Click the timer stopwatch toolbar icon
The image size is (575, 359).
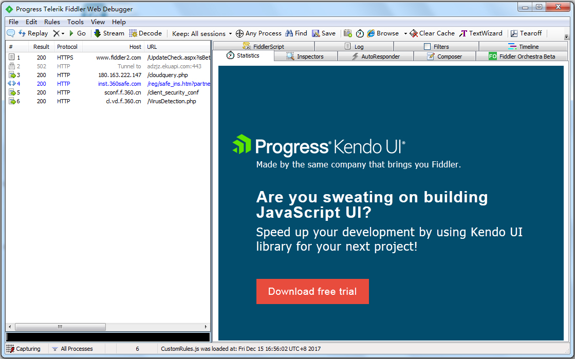tap(360, 33)
